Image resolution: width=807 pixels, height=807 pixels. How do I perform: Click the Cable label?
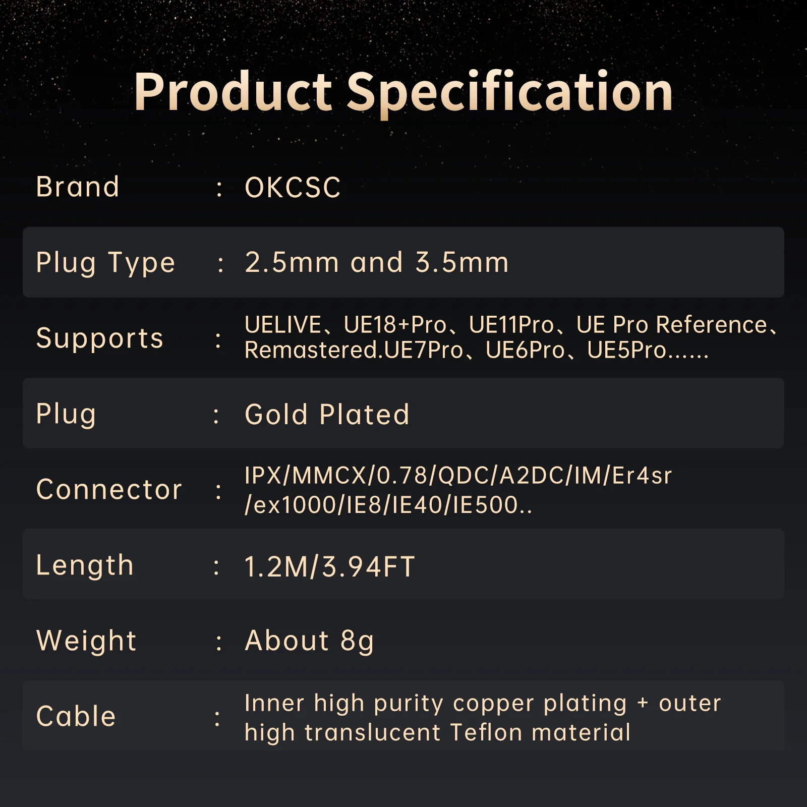76,716
